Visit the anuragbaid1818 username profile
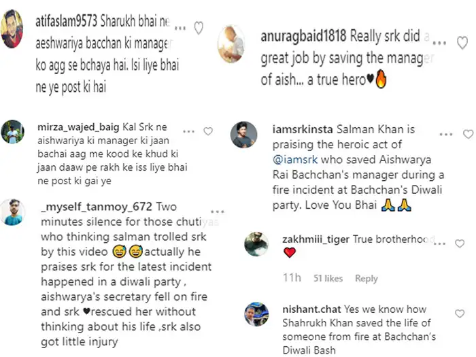Image resolution: width=476 pixels, height=357 pixels. [x=303, y=37]
